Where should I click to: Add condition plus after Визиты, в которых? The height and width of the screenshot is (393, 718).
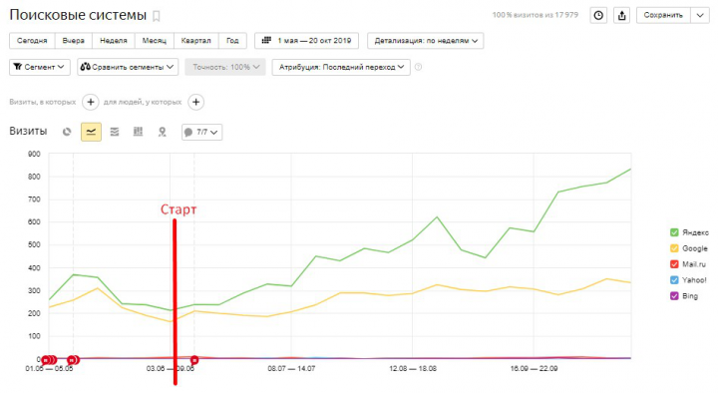91,102
